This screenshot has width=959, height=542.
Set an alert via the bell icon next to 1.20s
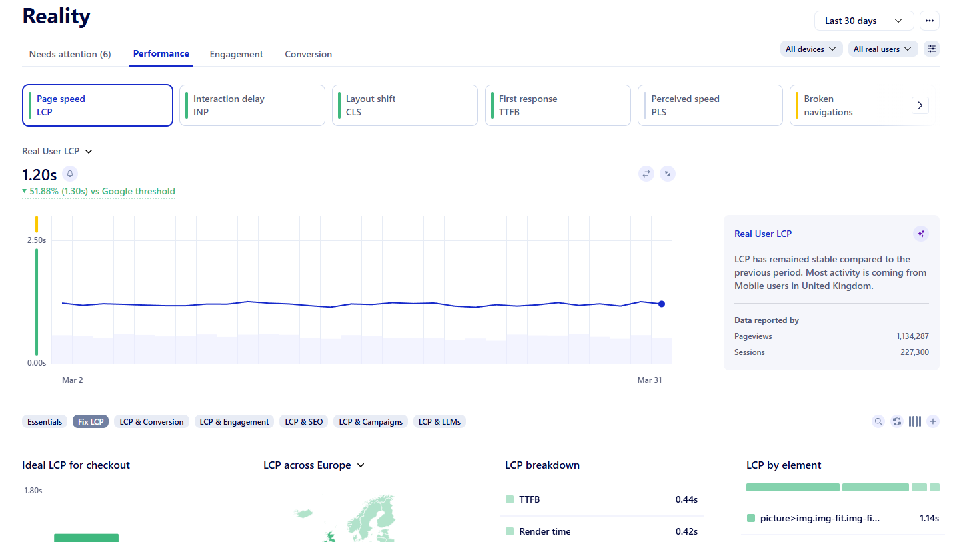70,174
